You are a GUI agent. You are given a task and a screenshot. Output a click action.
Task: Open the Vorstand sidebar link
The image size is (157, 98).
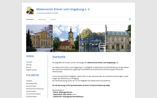tap(29, 62)
